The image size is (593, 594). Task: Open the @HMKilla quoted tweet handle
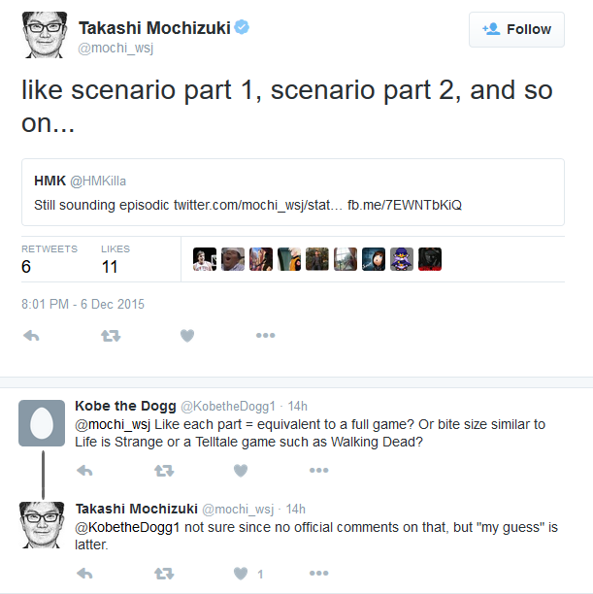pos(98,181)
